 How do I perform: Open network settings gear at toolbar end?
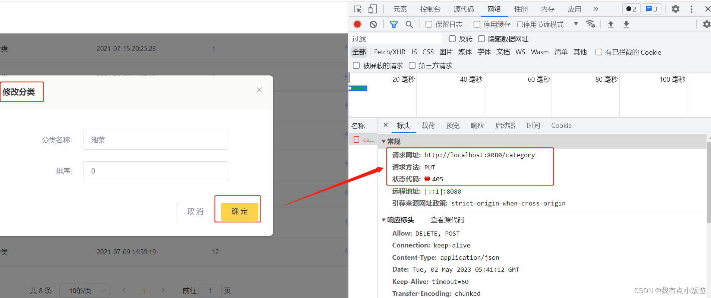[x=707, y=24]
